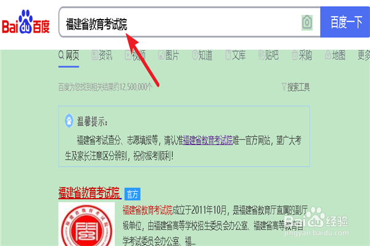Open the 福建省教育考试院 result title
The height and width of the screenshot is (246, 370).
click(x=89, y=193)
